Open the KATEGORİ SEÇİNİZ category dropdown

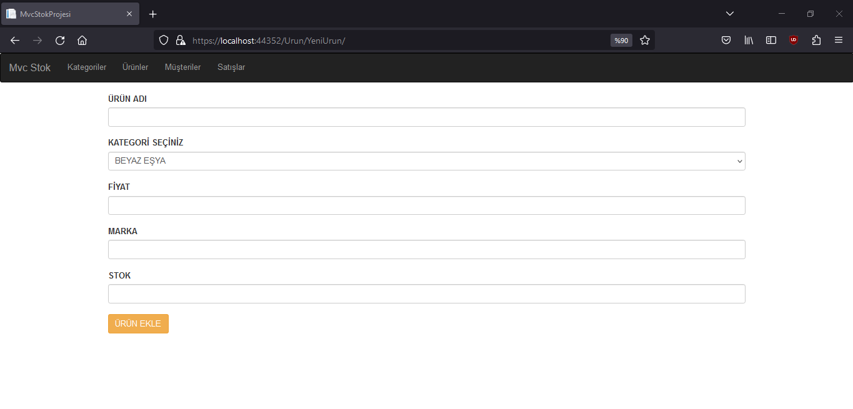point(426,160)
